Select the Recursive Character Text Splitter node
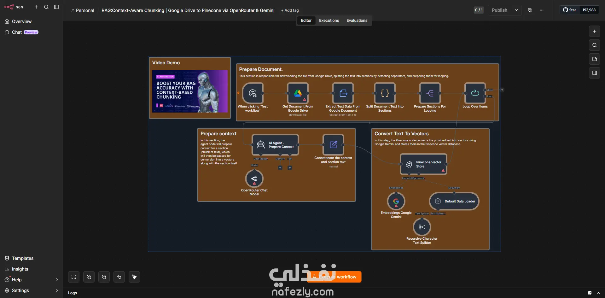605x298 pixels. click(422, 227)
